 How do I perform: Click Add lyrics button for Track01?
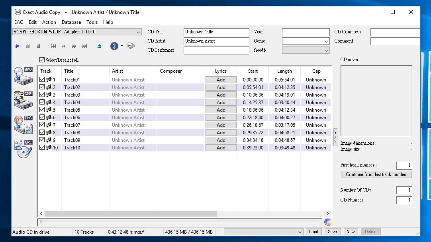coord(221,80)
